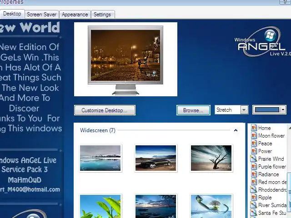
Task: Select the 'Radiance' list entry text
Action: coord(269,174)
